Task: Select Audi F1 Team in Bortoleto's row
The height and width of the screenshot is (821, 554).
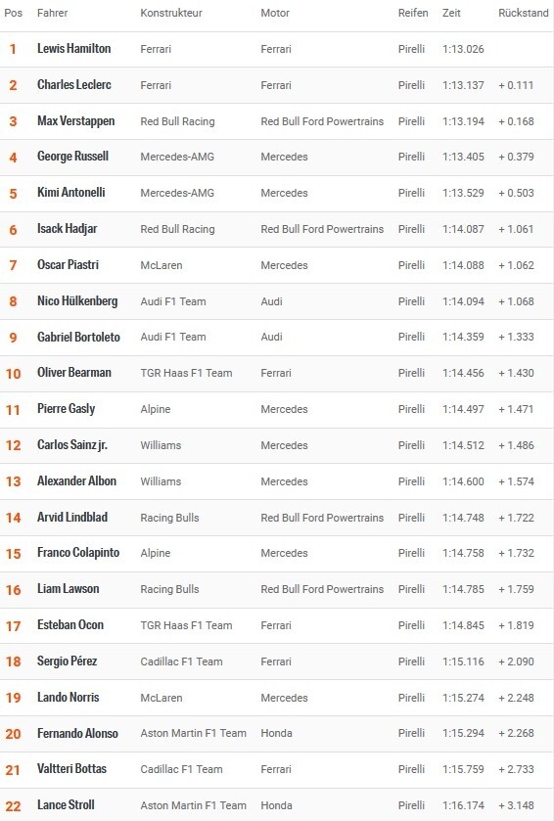Action: pyautogui.click(x=173, y=338)
